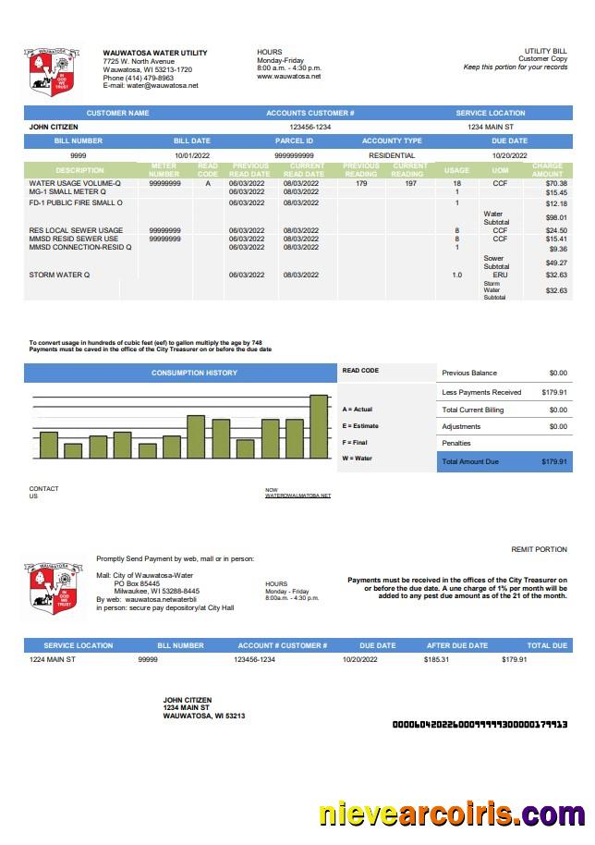Click the blue Total Amount Due box

click(x=504, y=461)
